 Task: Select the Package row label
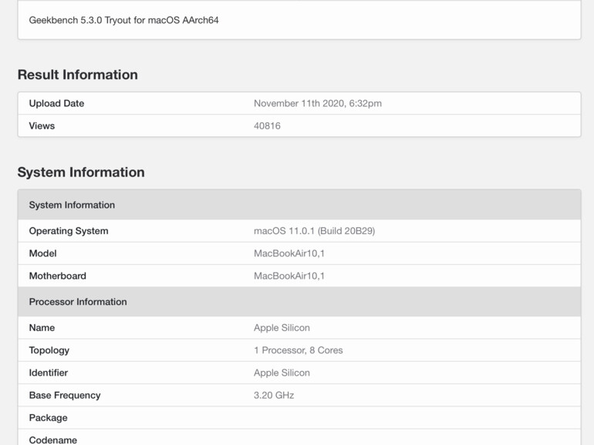click(48, 417)
